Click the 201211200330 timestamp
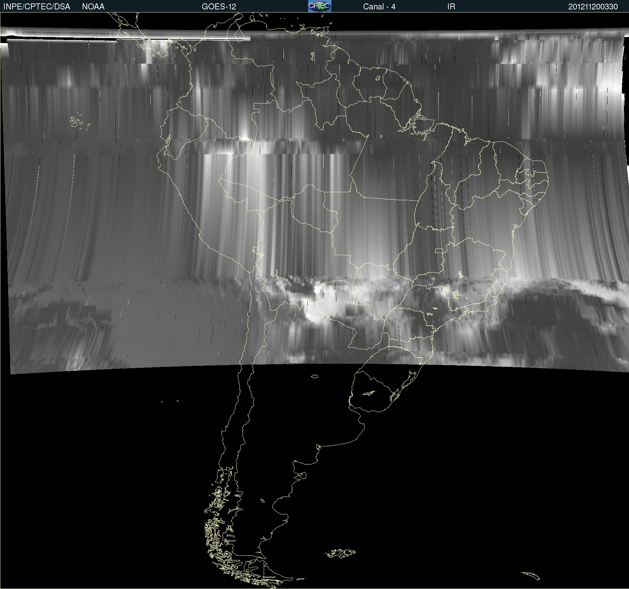This screenshot has height=589, width=629. coord(593,6)
